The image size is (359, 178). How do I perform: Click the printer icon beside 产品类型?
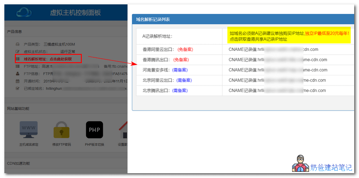tap(17, 44)
